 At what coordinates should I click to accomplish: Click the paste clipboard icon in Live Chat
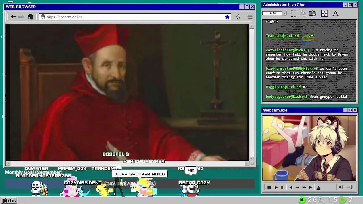pos(313,13)
